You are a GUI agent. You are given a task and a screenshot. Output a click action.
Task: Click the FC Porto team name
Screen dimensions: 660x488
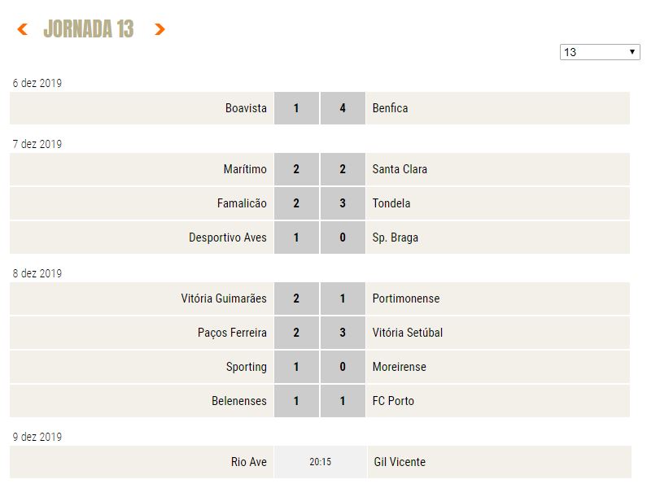tap(393, 401)
